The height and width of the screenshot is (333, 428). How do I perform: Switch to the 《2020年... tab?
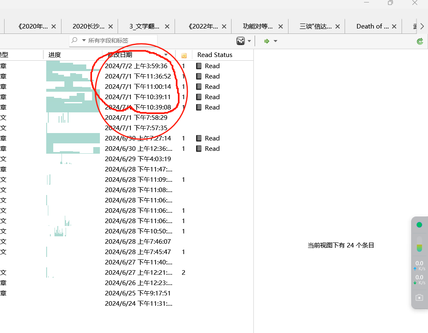[x=33, y=26]
